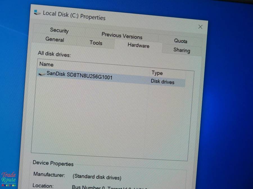Click the Type column header
The width and height of the screenshot is (253, 189).
coord(157,73)
